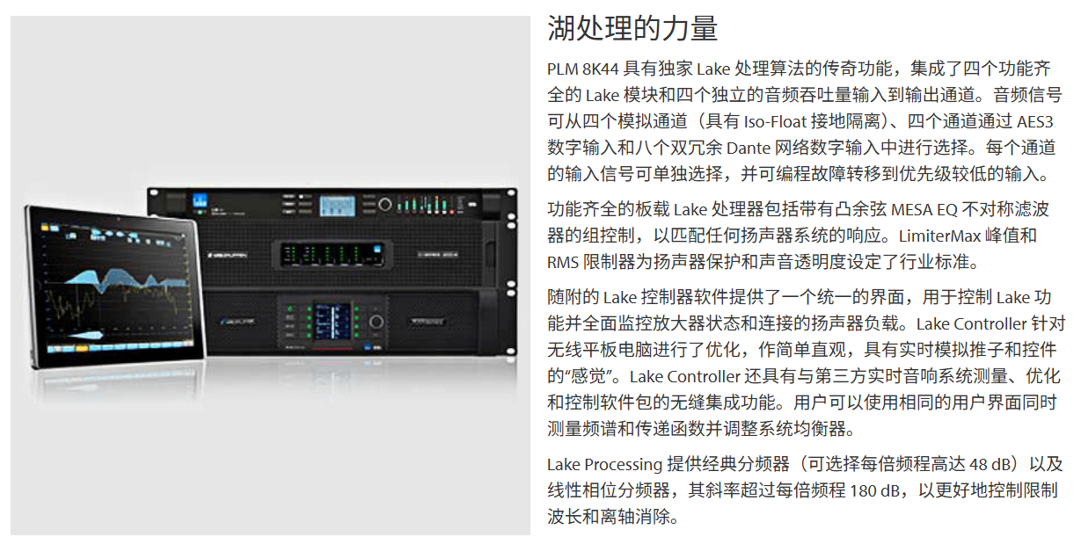Click the yellow button in tablet's bottom toolbar
The height and width of the screenshot is (544, 1081).
[82, 349]
